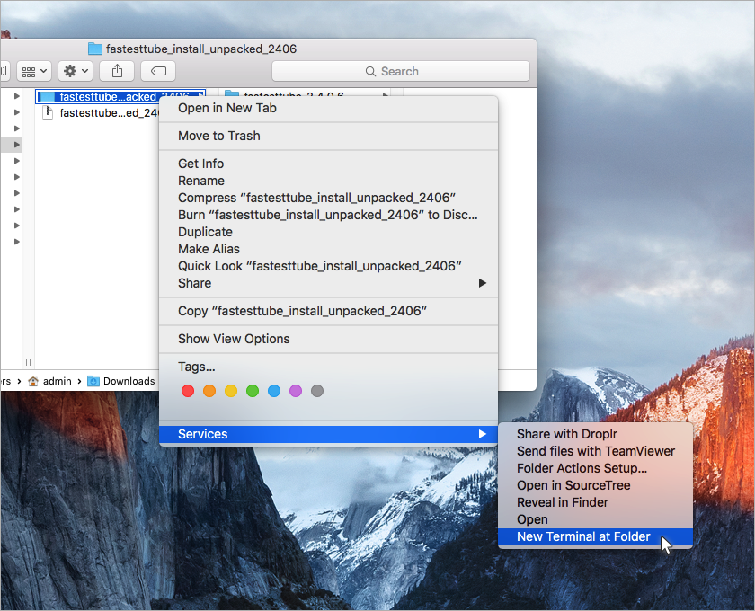Apply the blue tag color
The width and height of the screenshot is (755, 611).
click(x=274, y=391)
